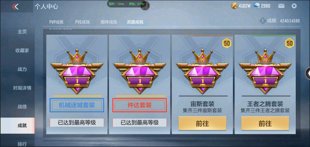Go to 战力 in the sidebar
Image resolution: width=310 pixels, height=147 pixels.
22,69
